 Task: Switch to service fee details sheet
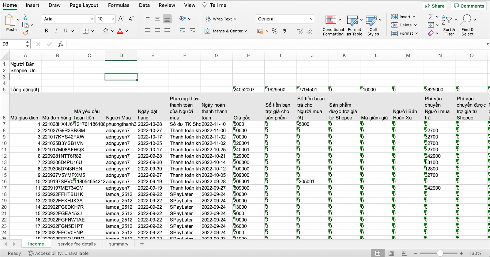(77, 244)
